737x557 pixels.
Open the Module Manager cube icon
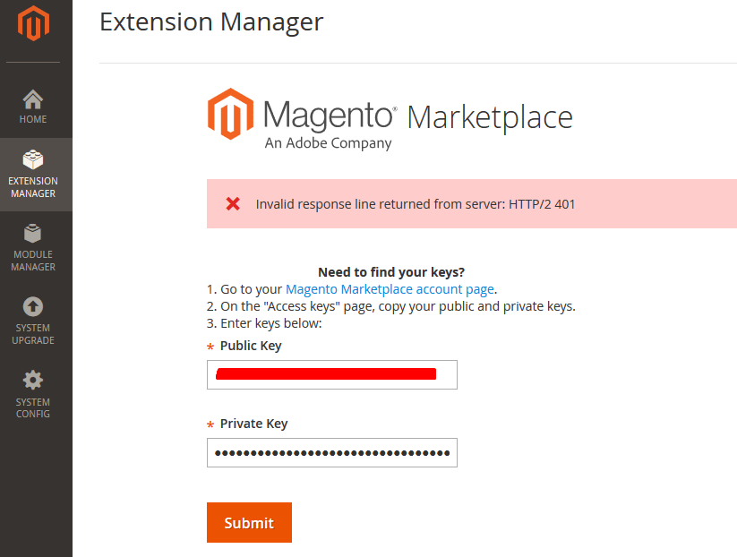coord(33,235)
